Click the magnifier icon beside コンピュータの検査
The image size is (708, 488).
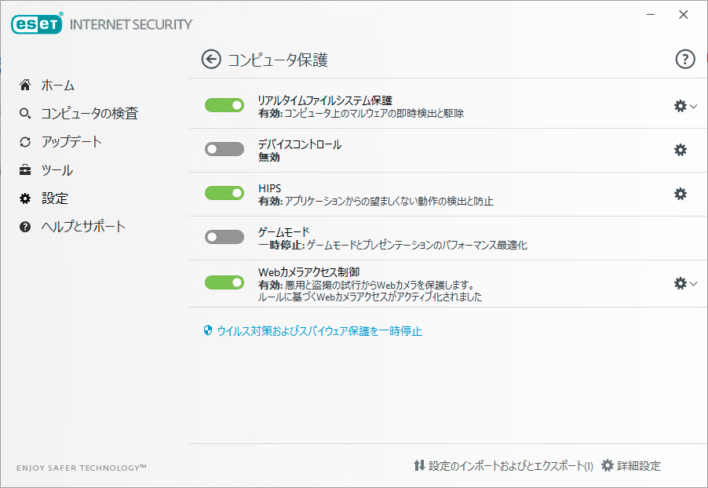point(25,113)
